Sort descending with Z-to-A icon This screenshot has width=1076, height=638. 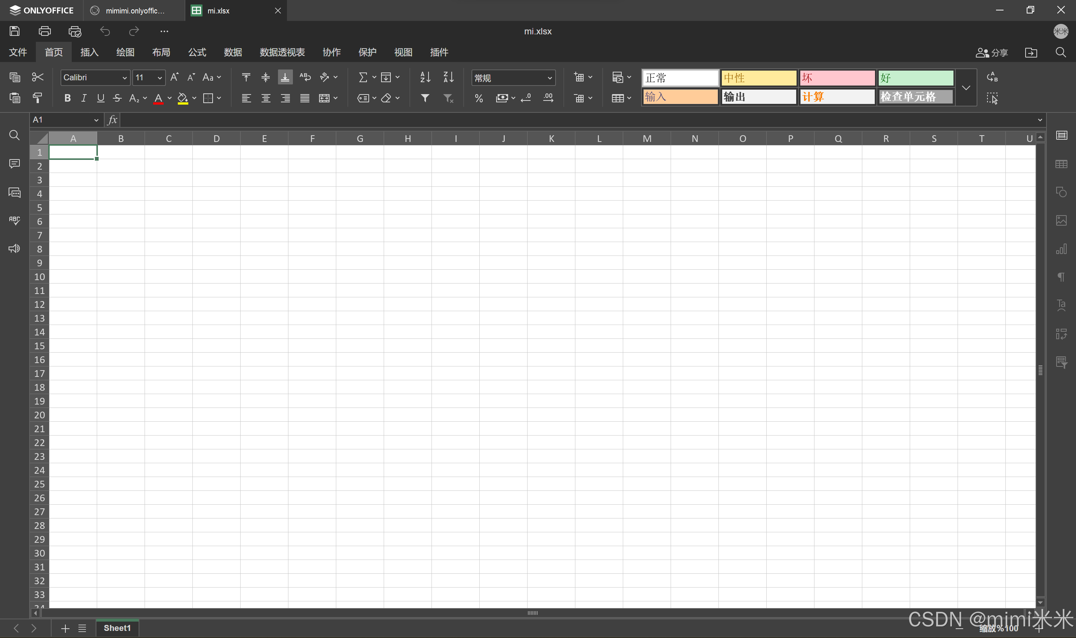coord(448,77)
